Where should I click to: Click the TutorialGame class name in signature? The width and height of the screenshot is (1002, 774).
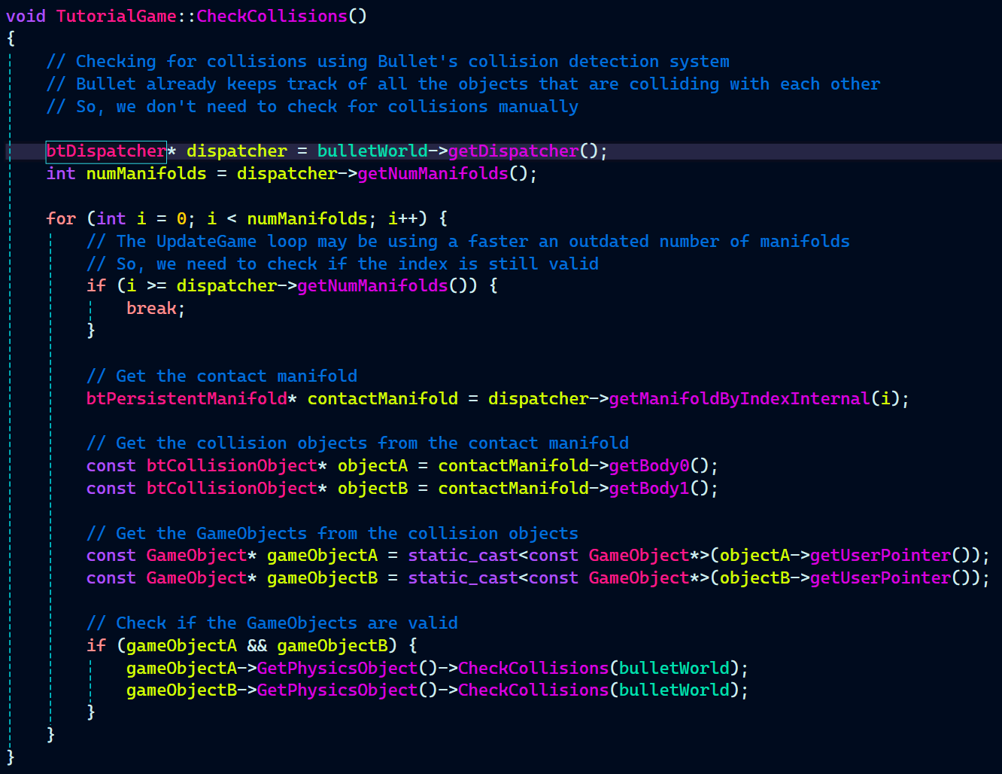(x=116, y=16)
